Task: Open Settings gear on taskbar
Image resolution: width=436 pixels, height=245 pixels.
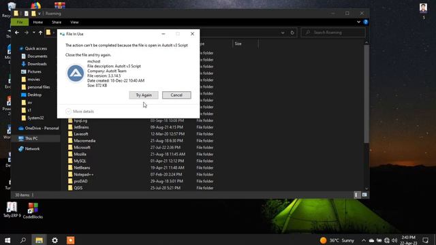Action: click(54, 240)
